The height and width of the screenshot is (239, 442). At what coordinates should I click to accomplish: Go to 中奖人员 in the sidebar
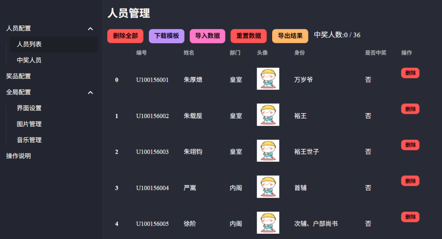point(29,60)
